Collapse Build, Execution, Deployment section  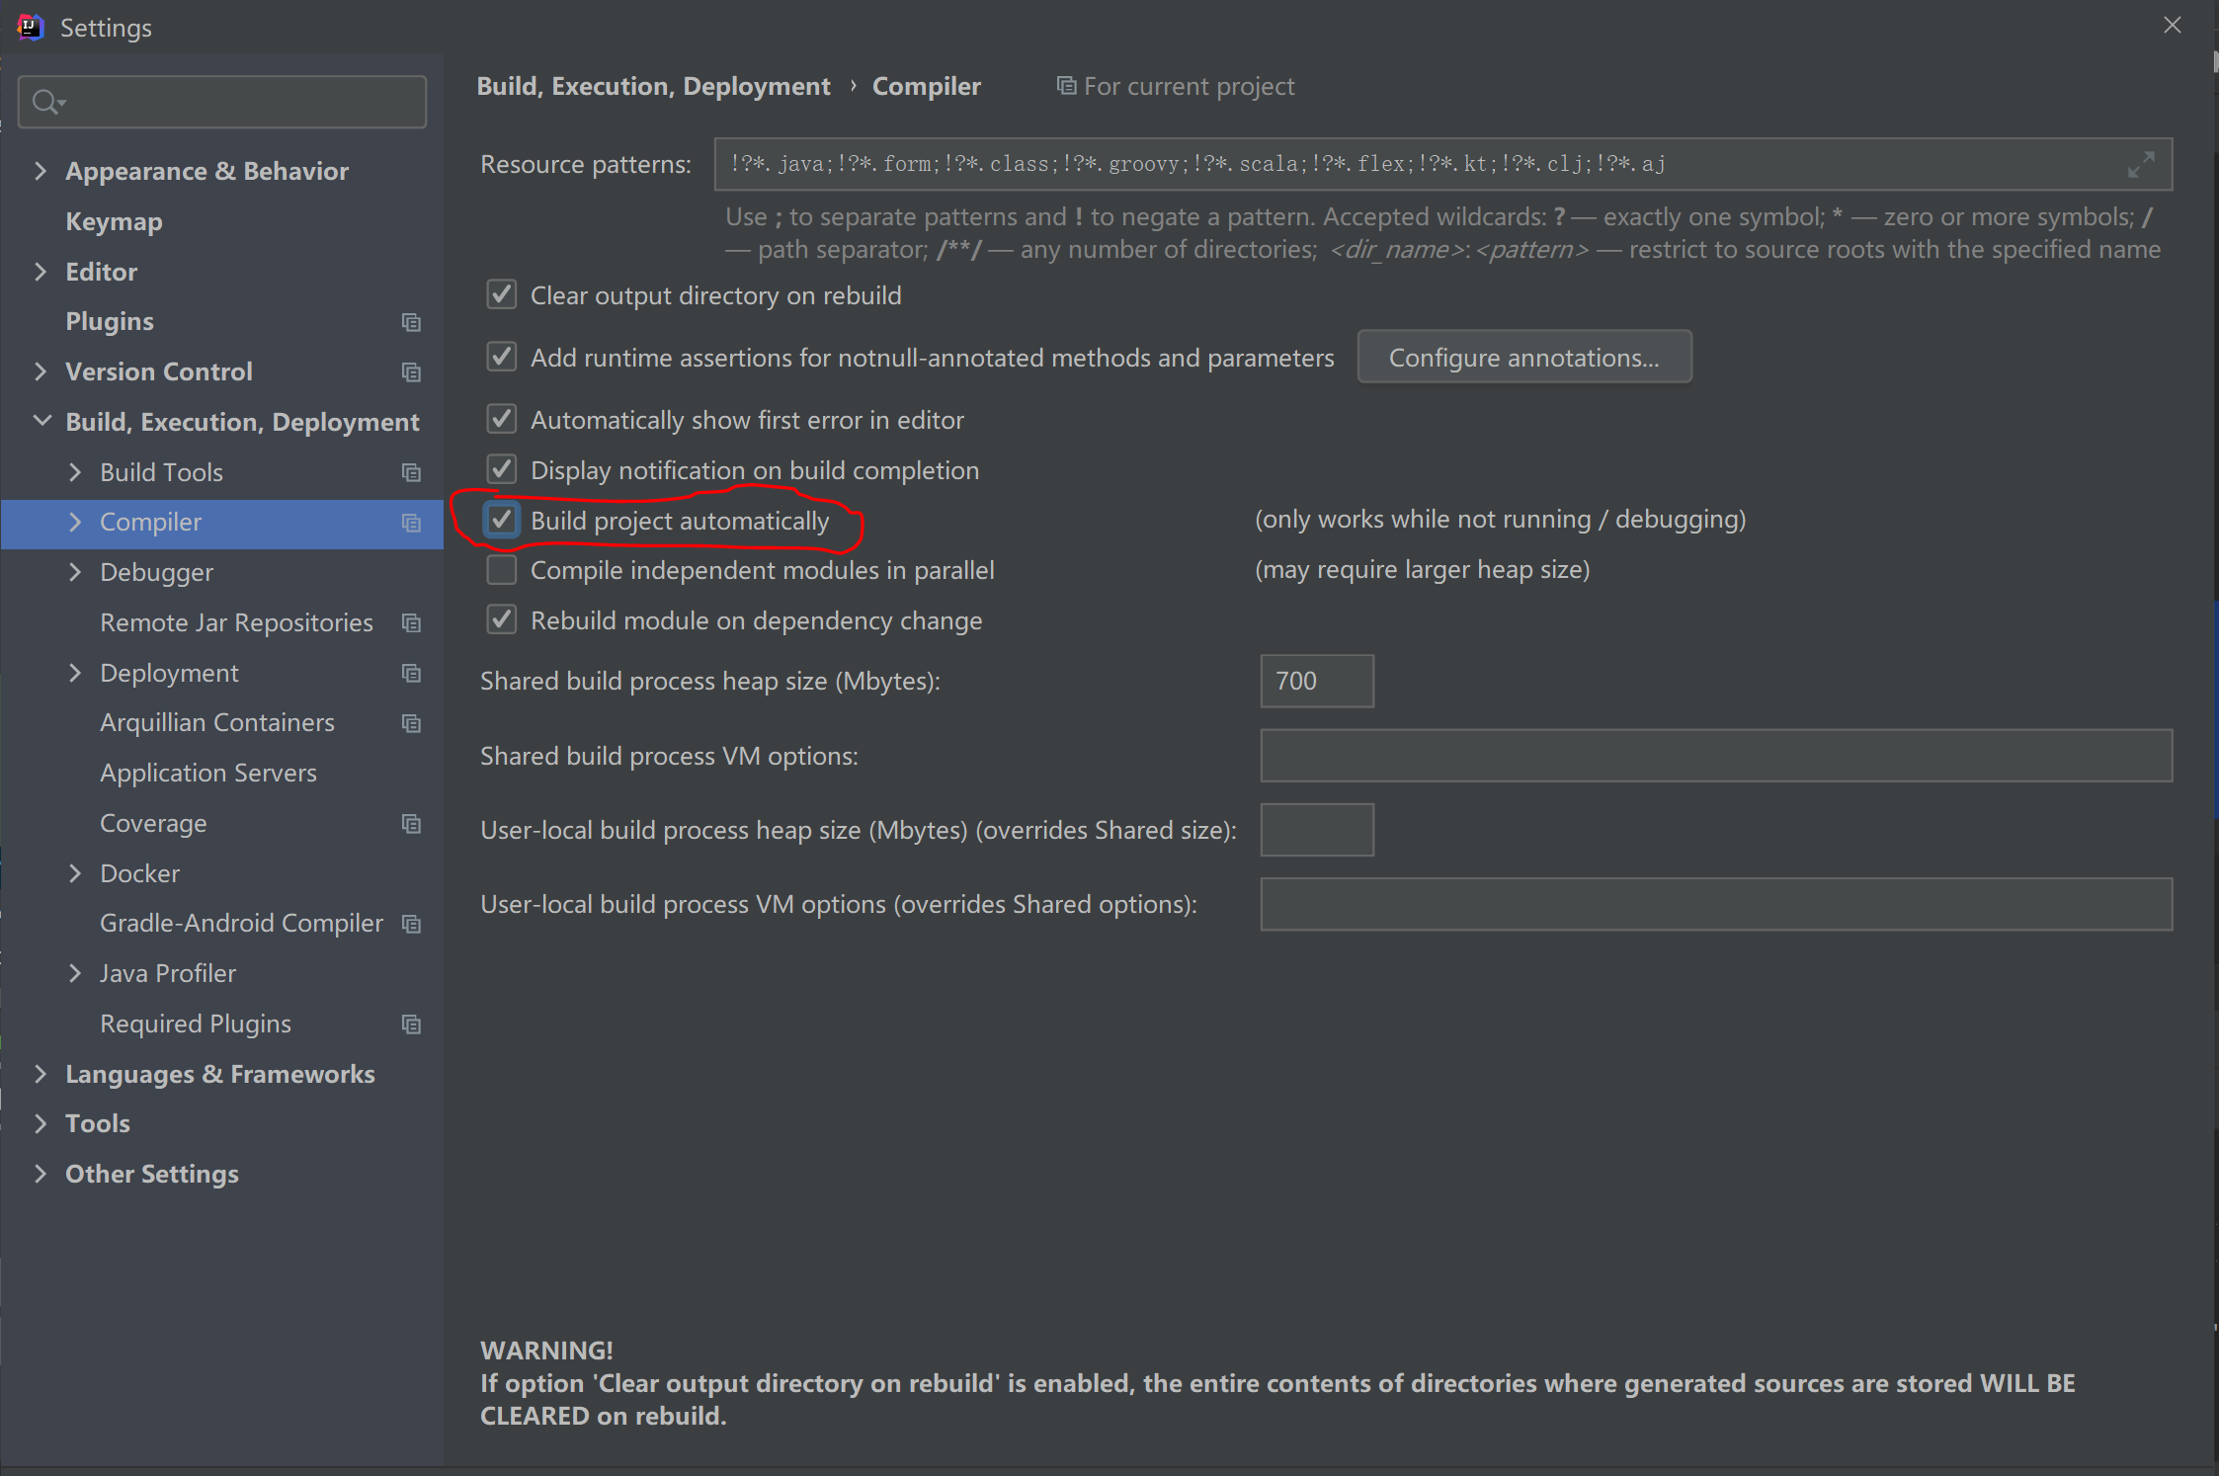(41, 421)
